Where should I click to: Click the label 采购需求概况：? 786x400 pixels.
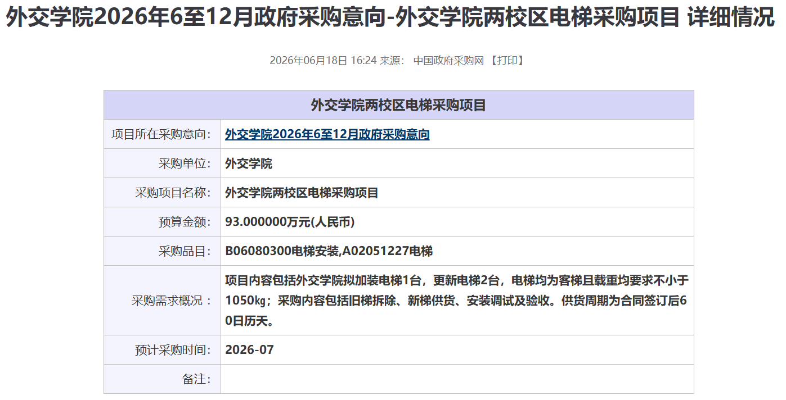pyautogui.click(x=173, y=301)
